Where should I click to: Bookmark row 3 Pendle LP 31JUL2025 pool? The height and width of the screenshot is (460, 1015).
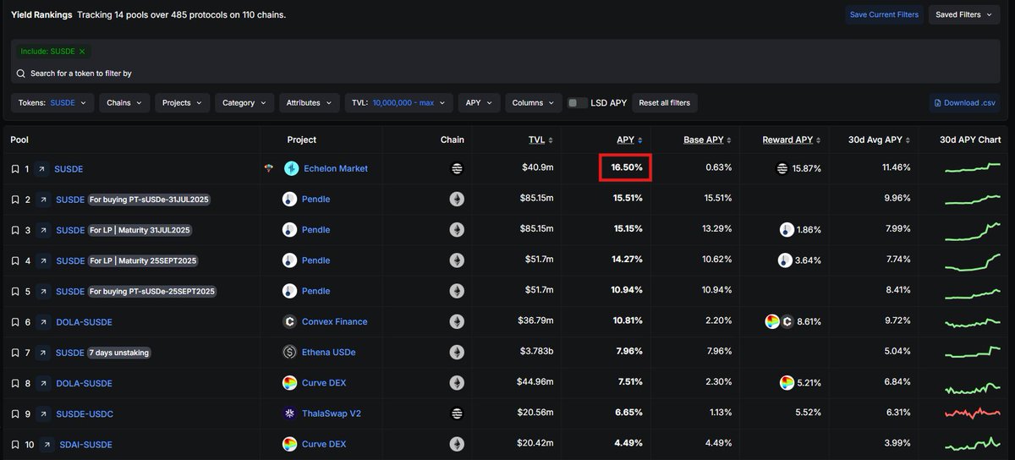coord(15,230)
